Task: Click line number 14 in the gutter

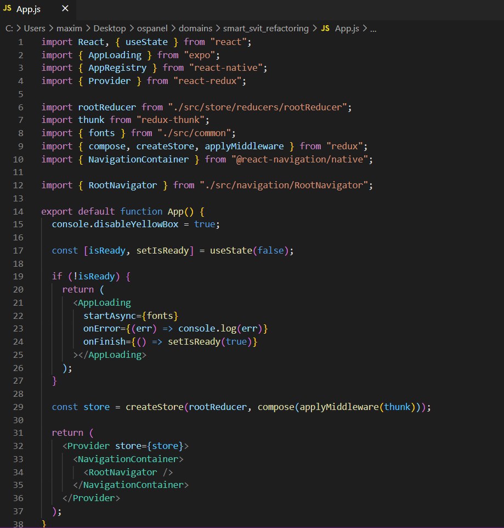Action: [18, 211]
